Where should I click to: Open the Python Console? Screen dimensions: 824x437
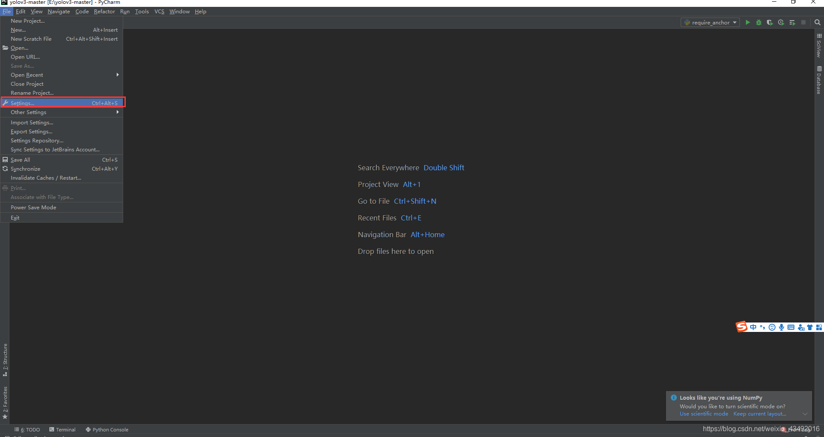tap(107, 429)
